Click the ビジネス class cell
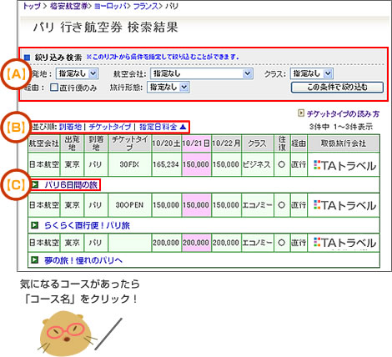Image resolution: width=392 pixels, height=357 pixels. coord(257,164)
